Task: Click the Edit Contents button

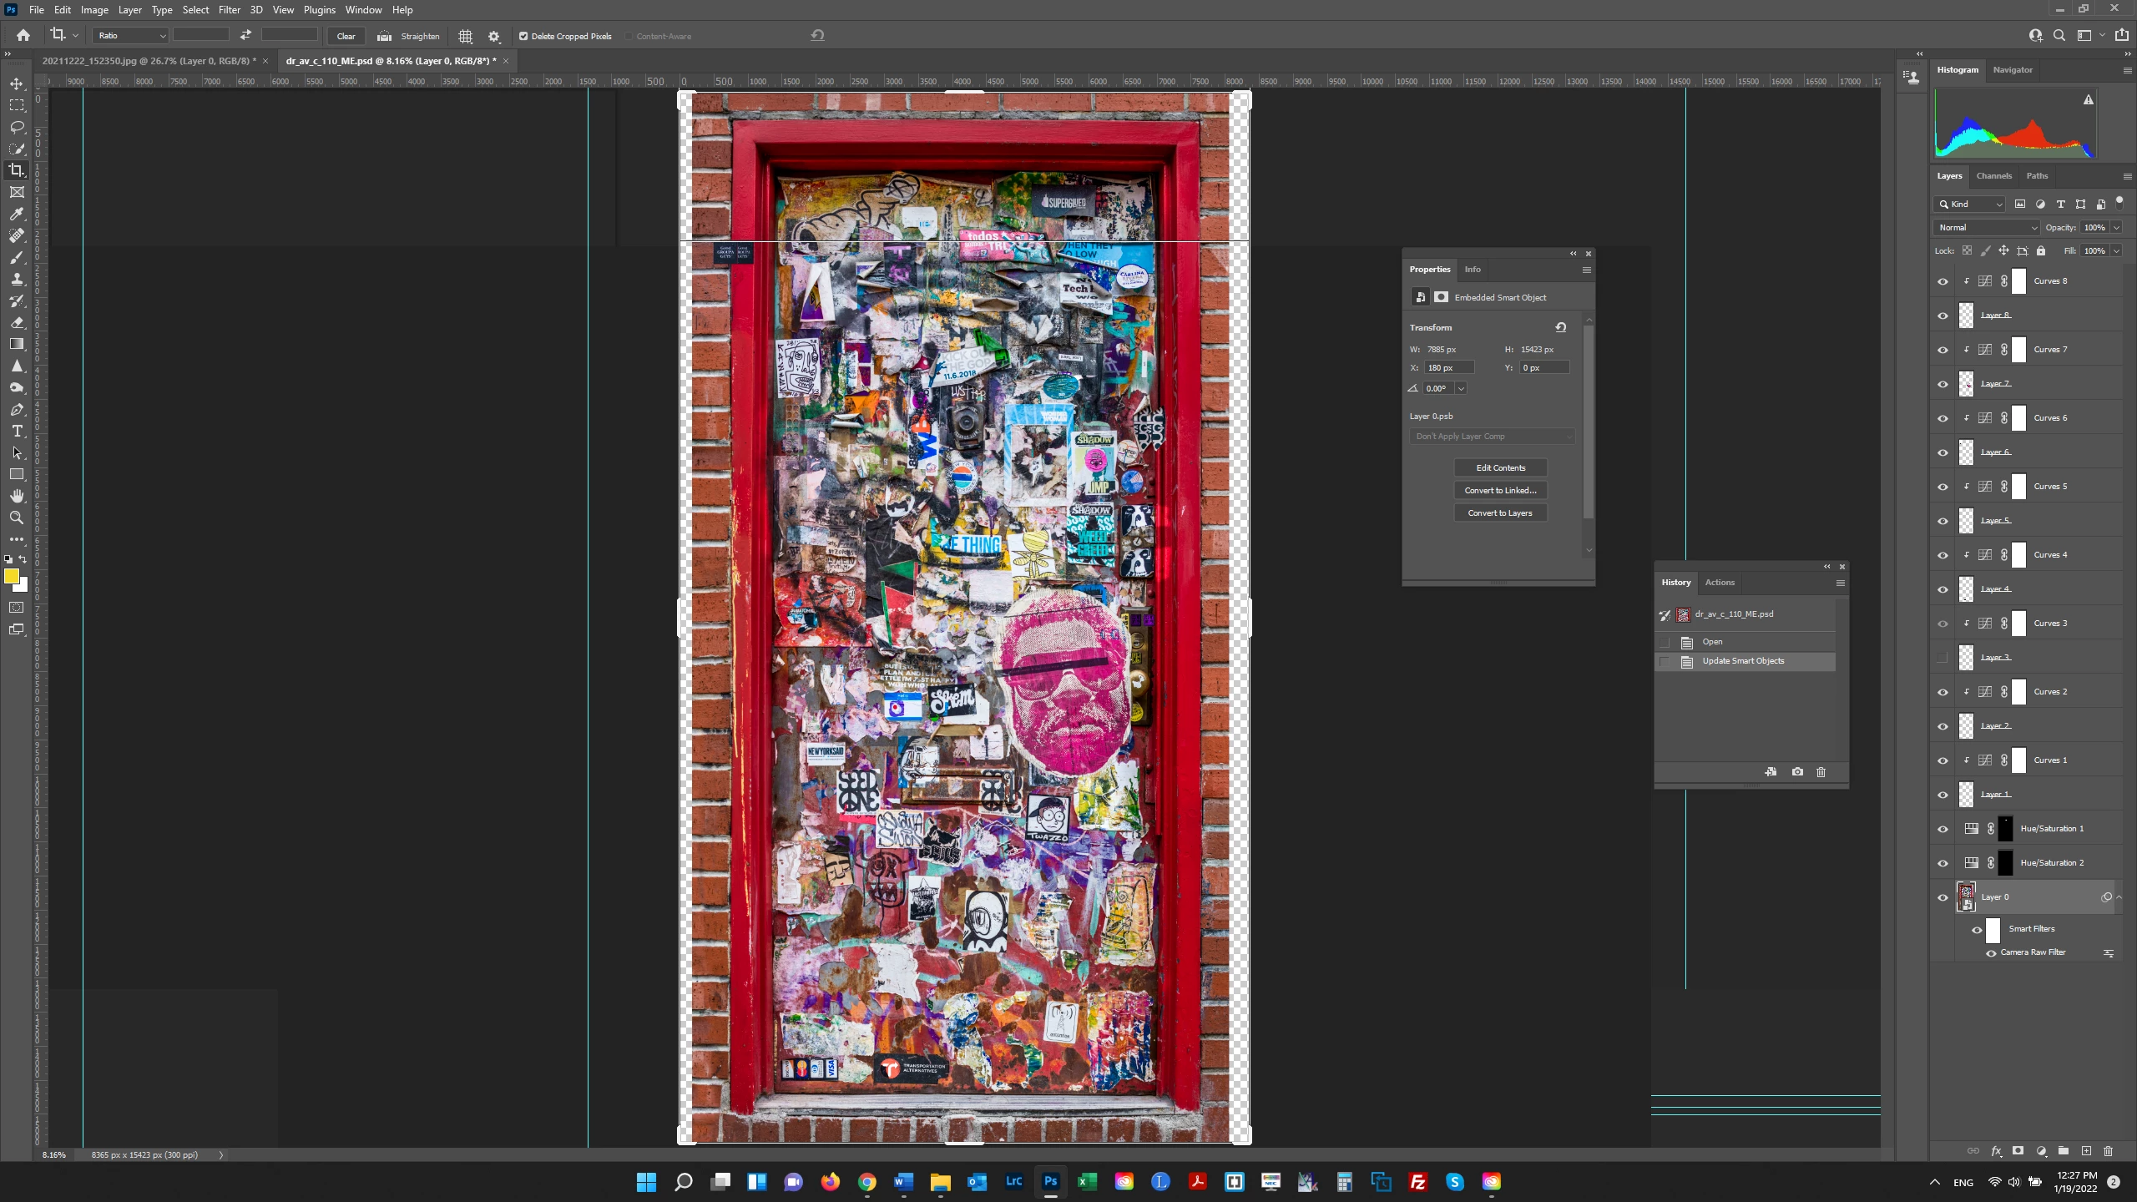Action: pyautogui.click(x=1500, y=468)
